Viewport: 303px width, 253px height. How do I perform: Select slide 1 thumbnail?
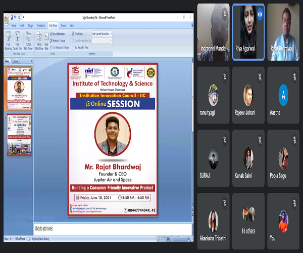(x=19, y=88)
